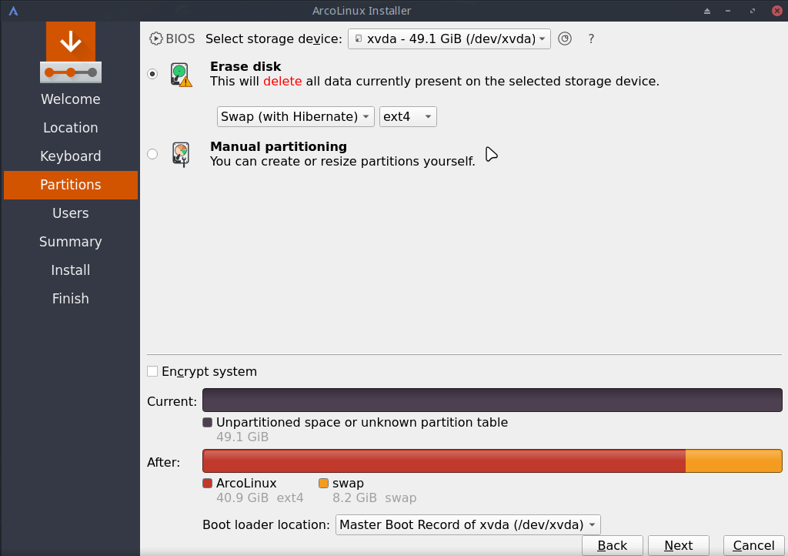Enable the Encrypt system checkbox
Screen dimensions: 788x556
click(152, 371)
